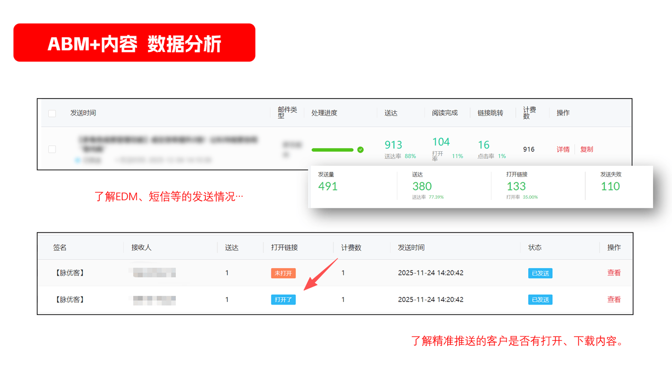This screenshot has width=672, height=368.
Task: Click 复制 to duplicate the email campaign
Action: coord(586,149)
